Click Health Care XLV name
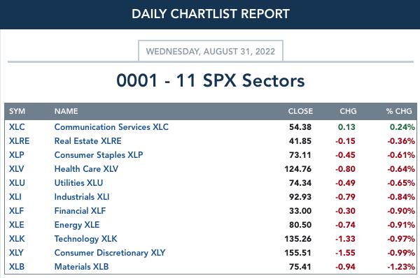The image size is (420, 278). [86, 169]
